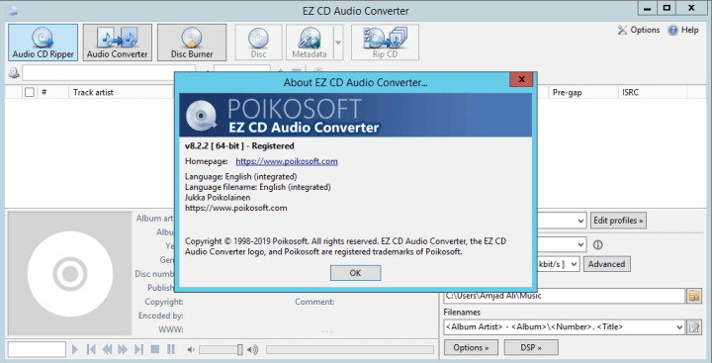
Task: Open the Audio Converter mode
Action: point(117,43)
